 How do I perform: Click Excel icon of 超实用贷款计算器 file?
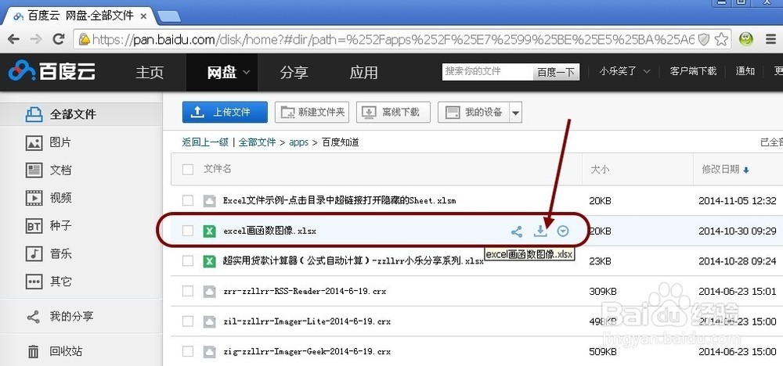(x=209, y=260)
